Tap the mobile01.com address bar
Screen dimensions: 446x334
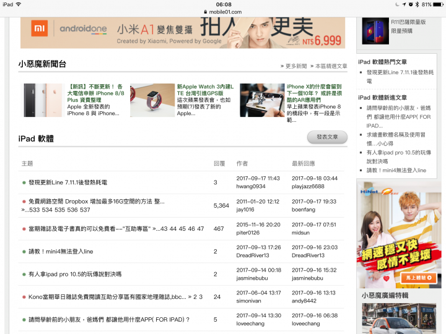pos(223,12)
